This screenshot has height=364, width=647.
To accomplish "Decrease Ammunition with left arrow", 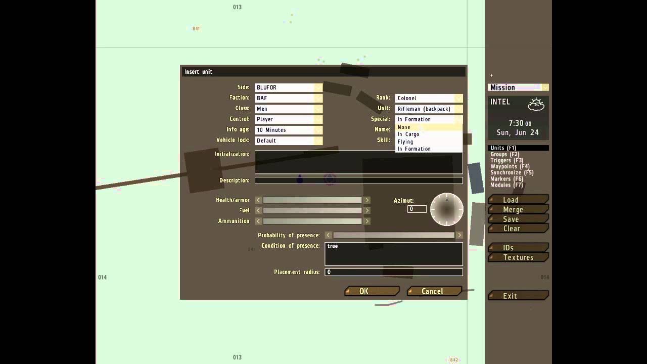I will pos(258,221).
